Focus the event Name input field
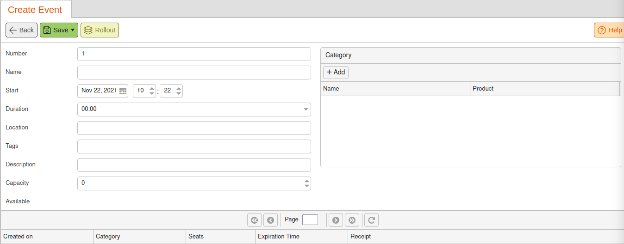This screenshot has height=244, width=624. (x=194, y=73)
